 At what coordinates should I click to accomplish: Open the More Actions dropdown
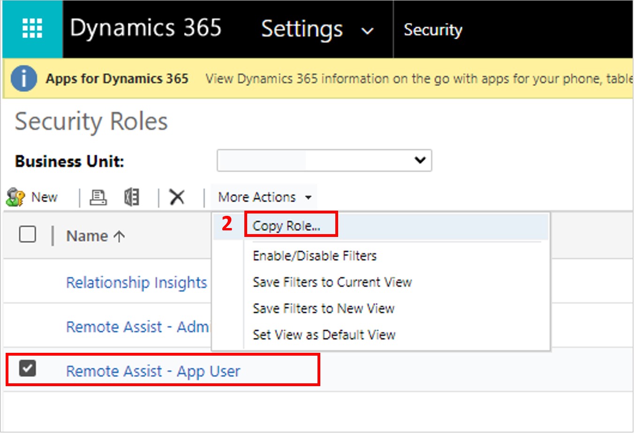(x=265, y=197)
